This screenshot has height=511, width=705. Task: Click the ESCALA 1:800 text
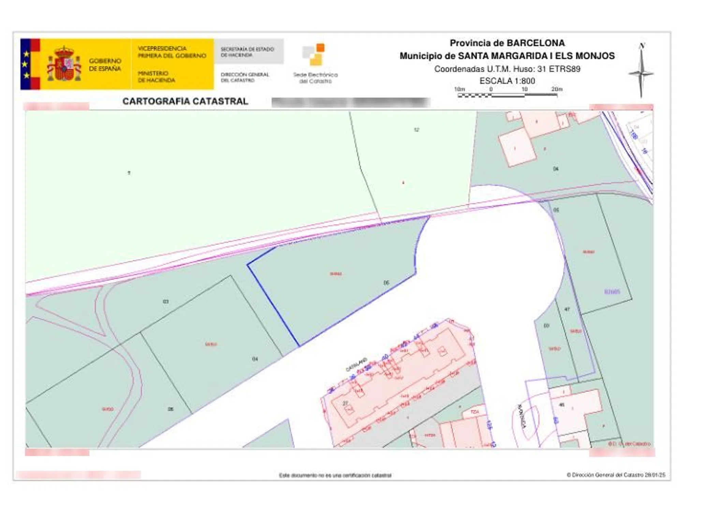tap(507, 81)
